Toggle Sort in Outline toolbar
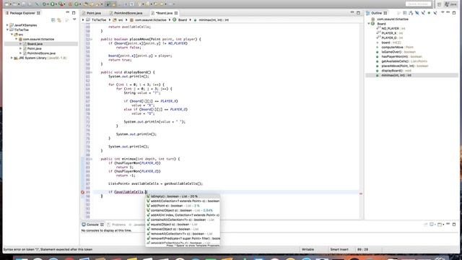Screen dimensions: 462x260 pos(411,13)
